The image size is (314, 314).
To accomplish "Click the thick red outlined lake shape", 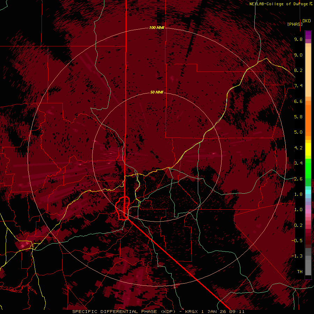I will tap(122, 208).
